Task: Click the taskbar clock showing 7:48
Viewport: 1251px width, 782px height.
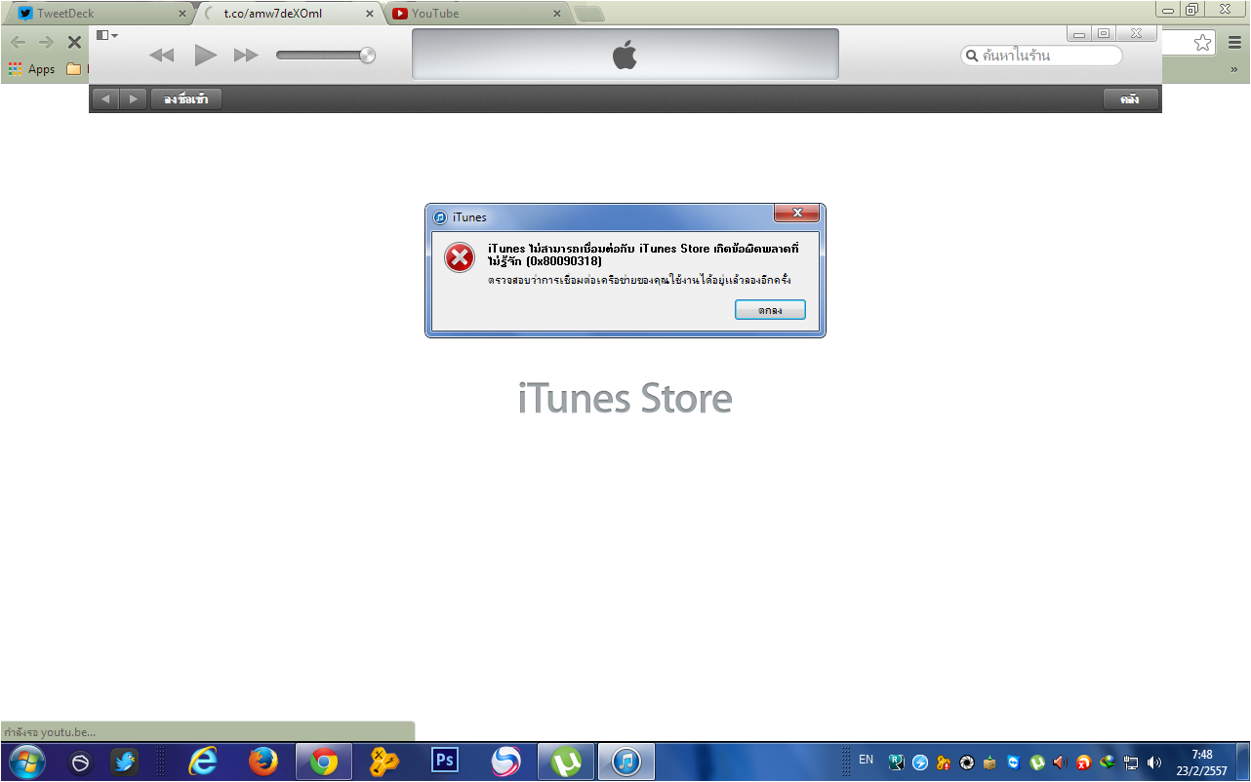Action: click(1202, 762)
